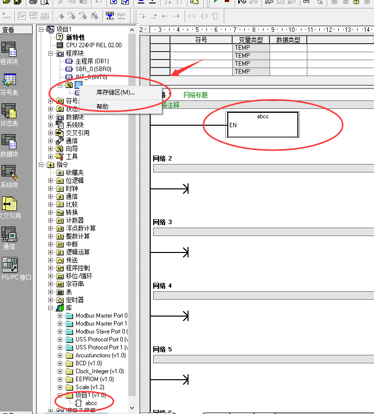Click the first TEMP variable type cell

(x=251, y=48)
